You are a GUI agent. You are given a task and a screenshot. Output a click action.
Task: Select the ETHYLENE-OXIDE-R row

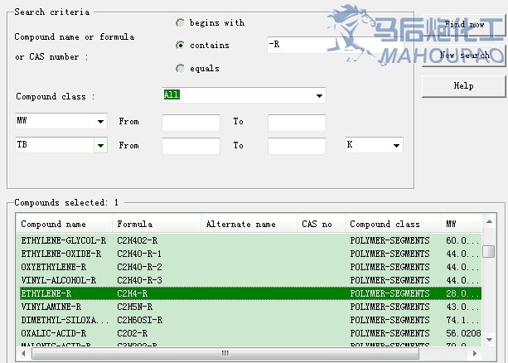(249, 254)
